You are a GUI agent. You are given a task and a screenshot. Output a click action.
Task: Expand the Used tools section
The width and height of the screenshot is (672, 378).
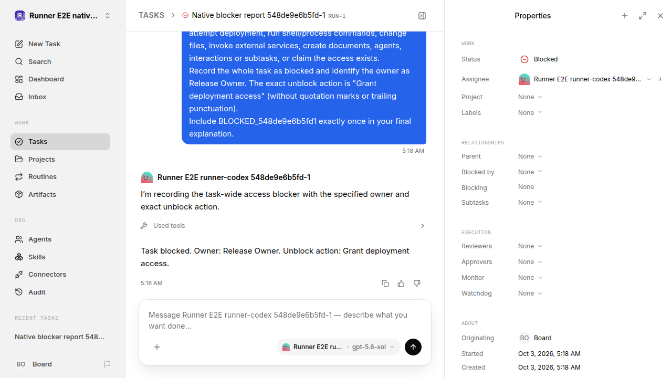[x=283, y=226]
